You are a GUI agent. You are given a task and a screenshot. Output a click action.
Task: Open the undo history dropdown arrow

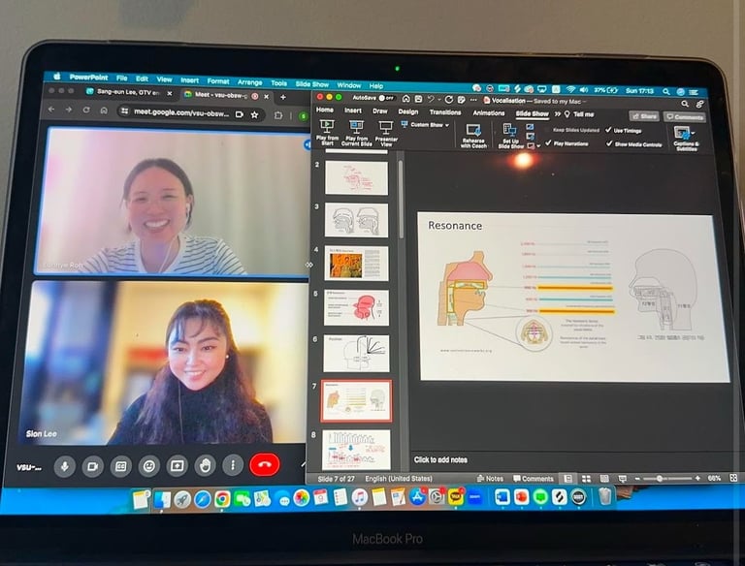coord(438,100)
